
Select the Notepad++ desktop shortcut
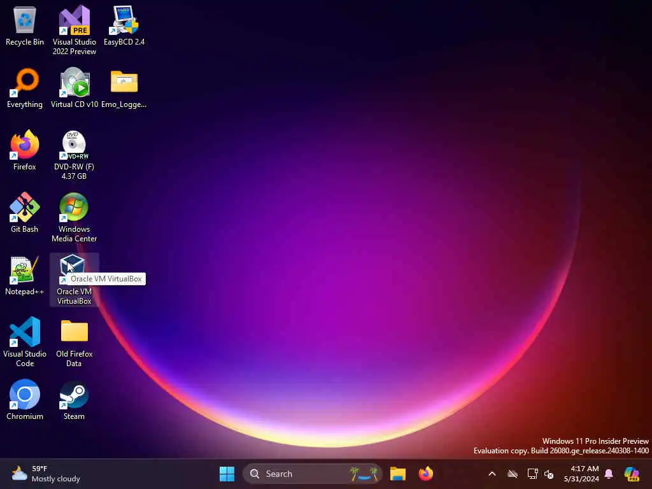pos(25,276)
